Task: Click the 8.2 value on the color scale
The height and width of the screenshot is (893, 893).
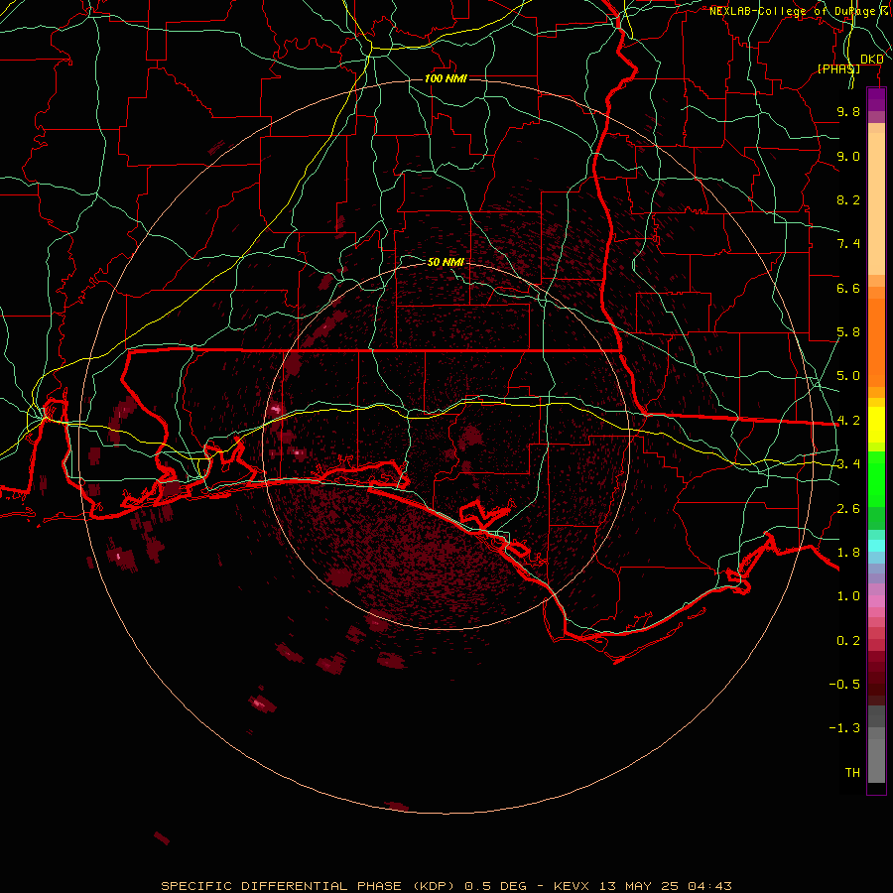Action: 848,199
